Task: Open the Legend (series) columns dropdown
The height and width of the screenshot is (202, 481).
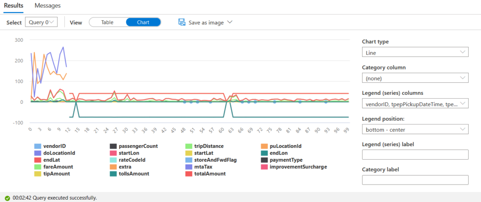Action: [x=415, y=104]
